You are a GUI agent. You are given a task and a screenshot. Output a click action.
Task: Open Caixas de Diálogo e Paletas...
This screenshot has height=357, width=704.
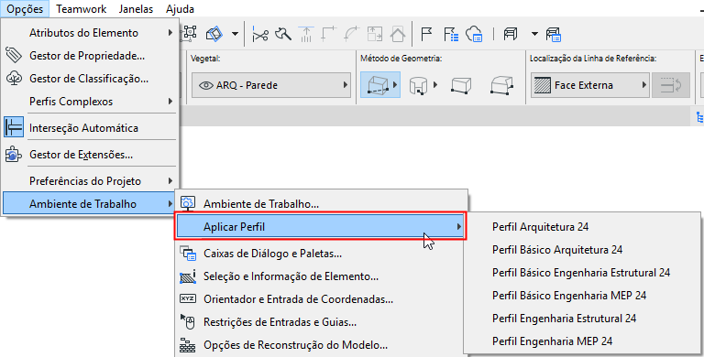pyautogui.click(x=321, y=254)
